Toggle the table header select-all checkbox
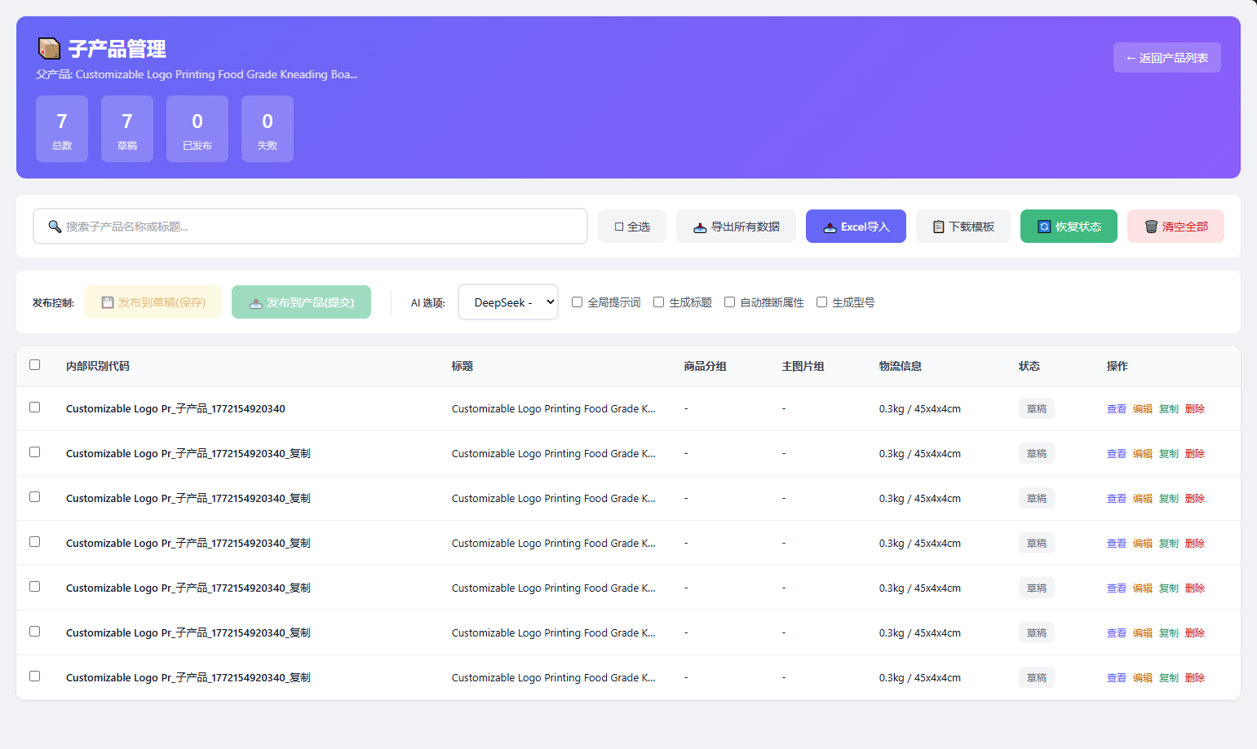 coord(35,365)
